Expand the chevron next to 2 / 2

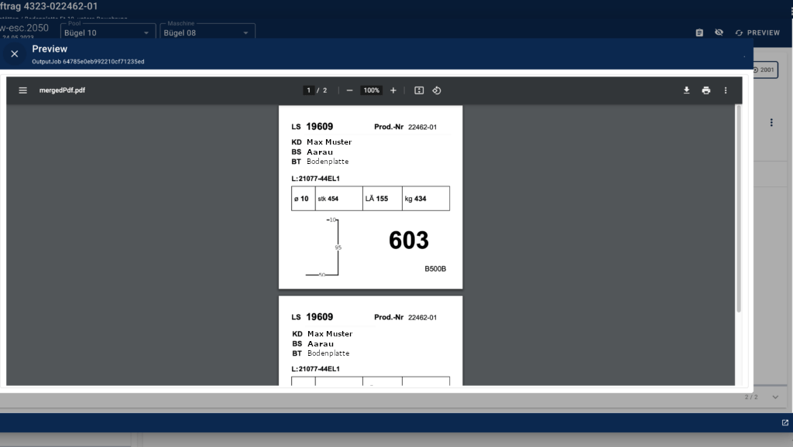[775, 397]
